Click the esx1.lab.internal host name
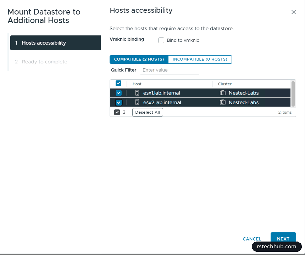The height and width of the screenshot is (255, 305). (x=162, y=93)
